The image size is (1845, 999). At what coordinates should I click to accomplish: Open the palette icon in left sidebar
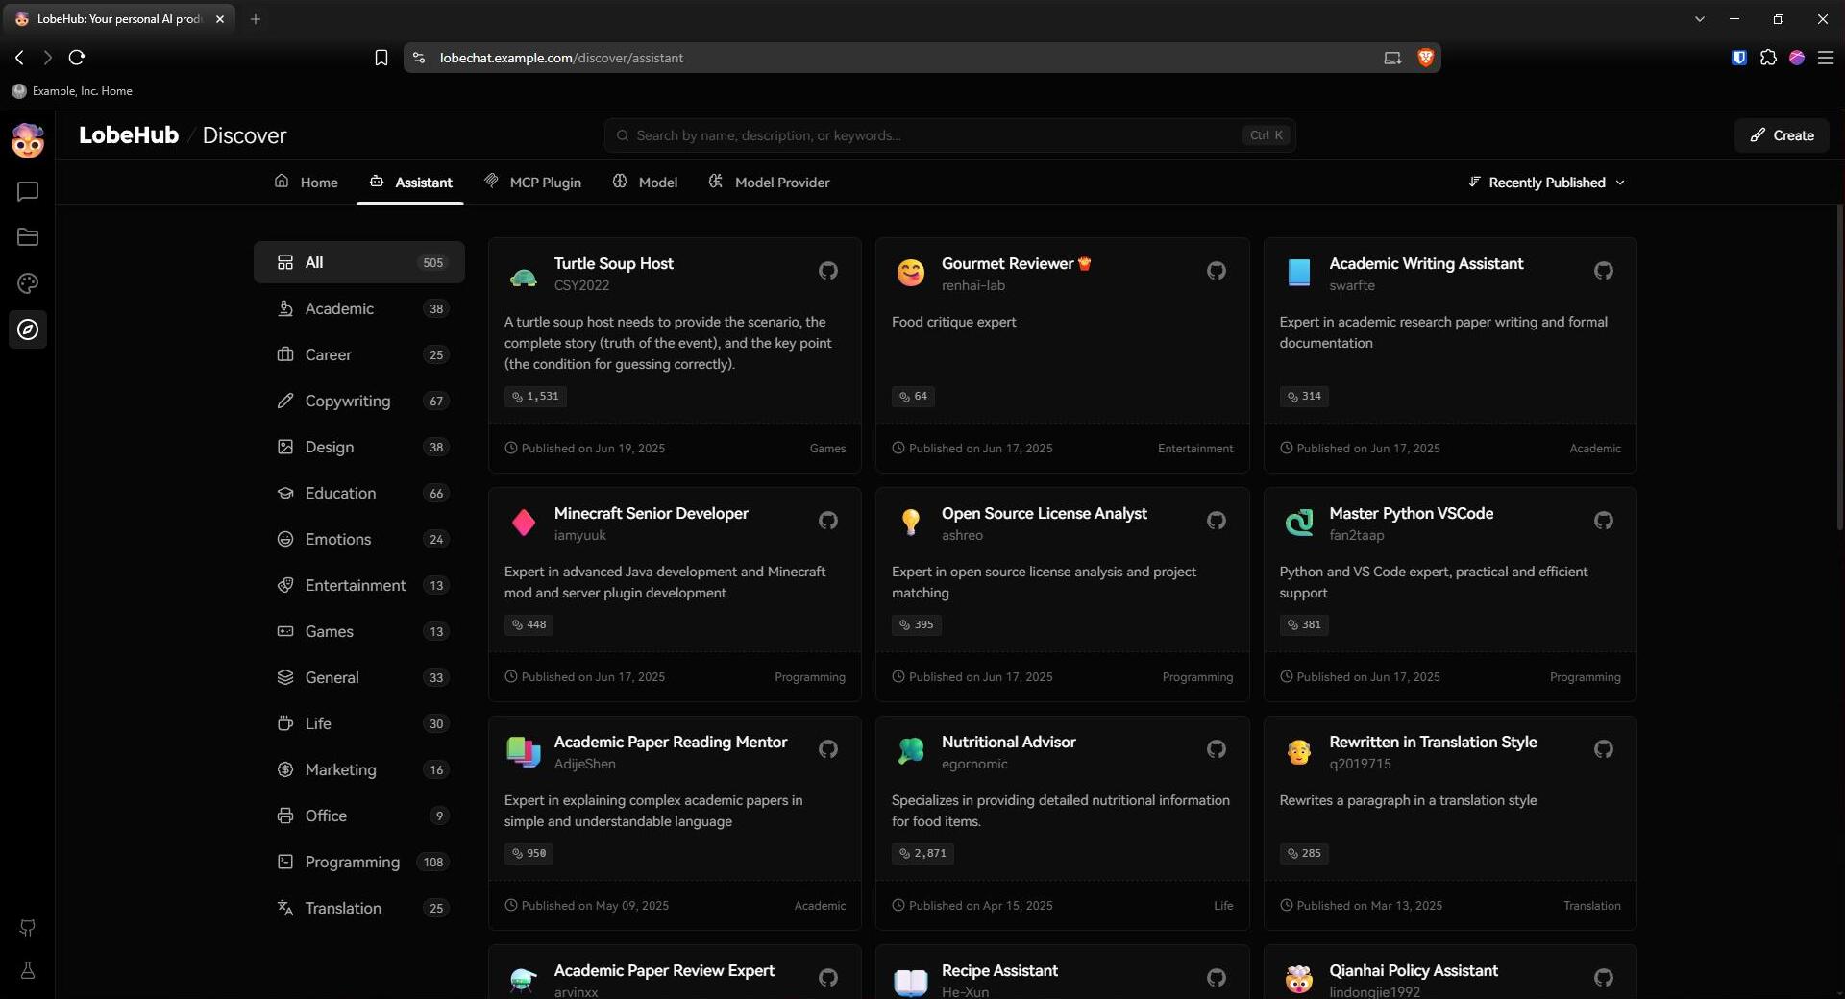28,283
